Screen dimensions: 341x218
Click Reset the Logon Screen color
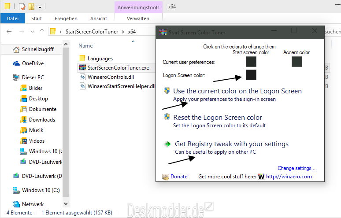(218, 118)
